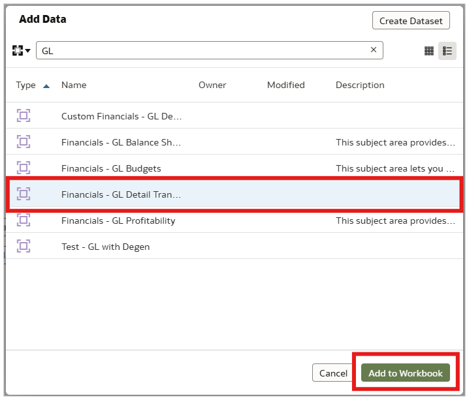Click the Description column header

(360, 85)
